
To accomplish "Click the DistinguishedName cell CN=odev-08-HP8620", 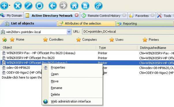I will [156, 68].
